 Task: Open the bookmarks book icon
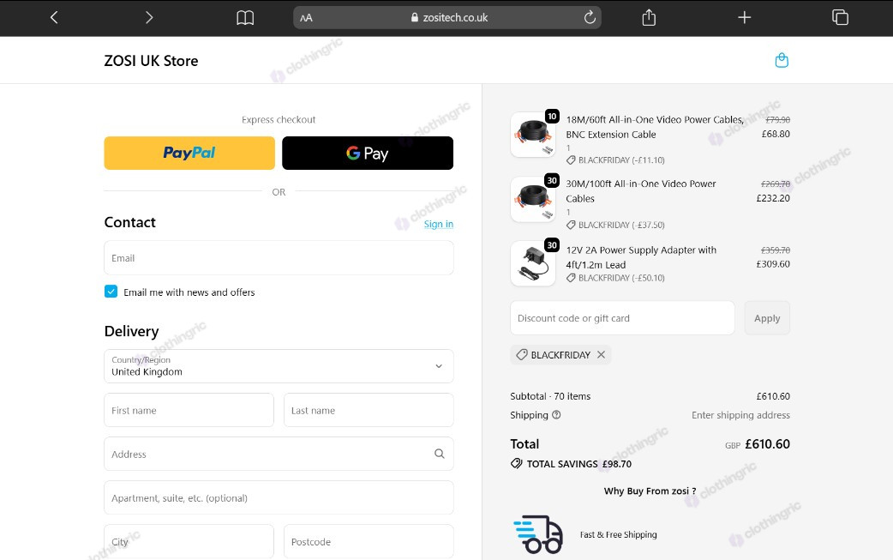[x=245, y=18]
